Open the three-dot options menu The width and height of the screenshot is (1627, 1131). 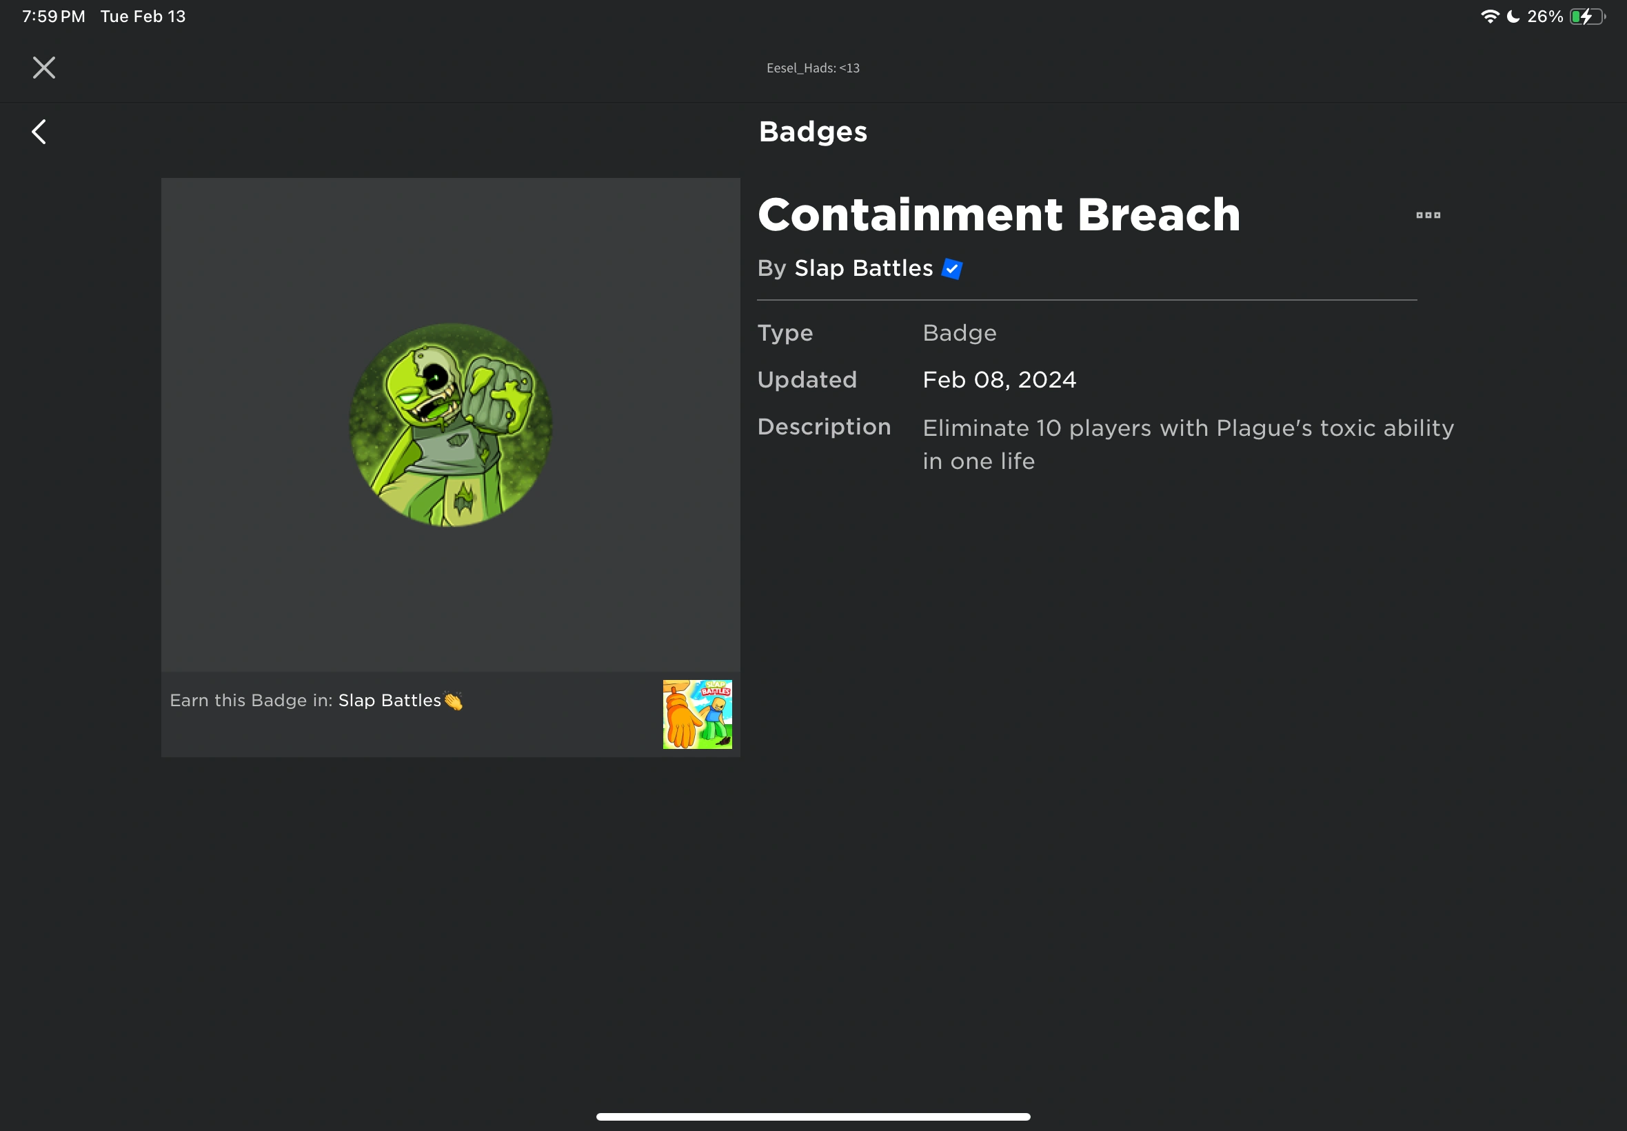pyautogui.click(x=1428, y=214)
